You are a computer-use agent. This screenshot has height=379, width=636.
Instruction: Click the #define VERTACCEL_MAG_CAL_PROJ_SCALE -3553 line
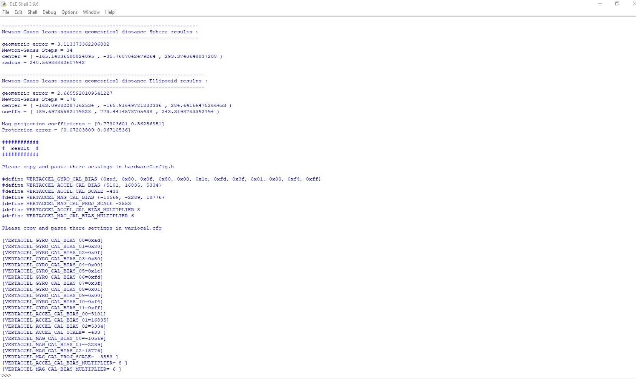coord(66,203)
